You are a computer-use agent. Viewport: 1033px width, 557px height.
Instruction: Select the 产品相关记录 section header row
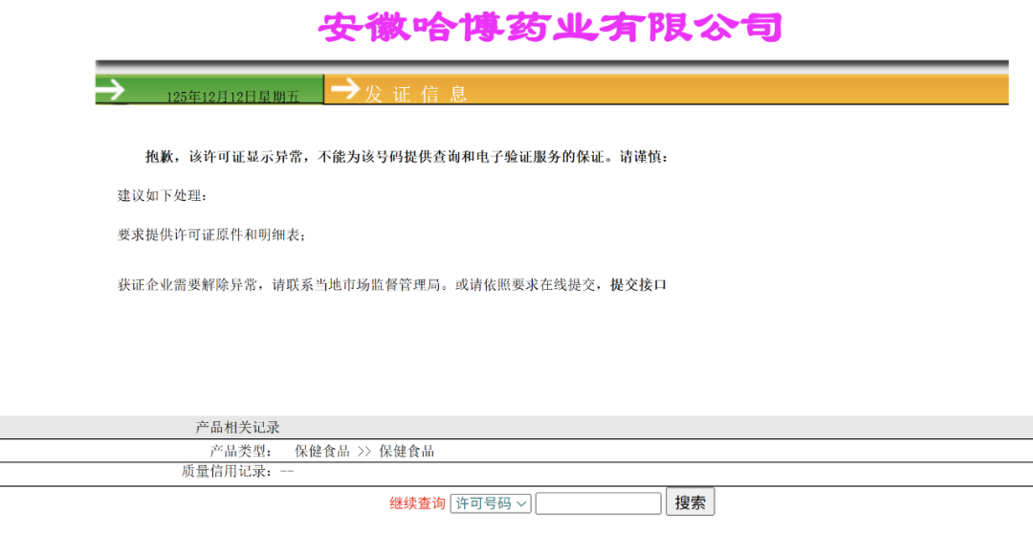pyautogui.click(x=240, y=428)
